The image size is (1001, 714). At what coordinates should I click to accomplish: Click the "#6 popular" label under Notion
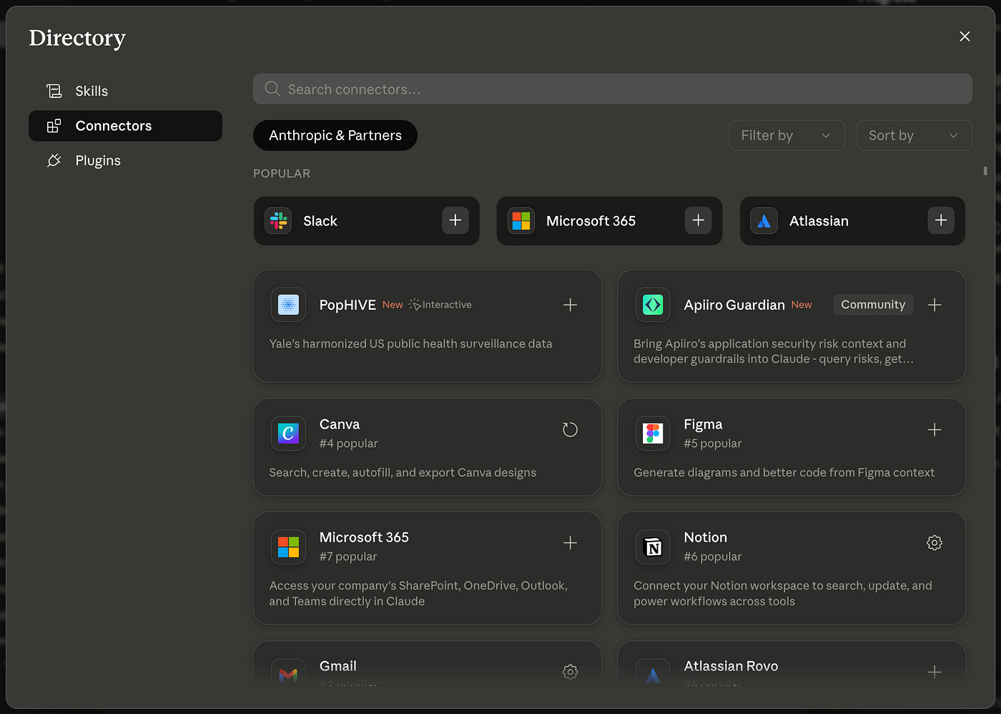713,557
